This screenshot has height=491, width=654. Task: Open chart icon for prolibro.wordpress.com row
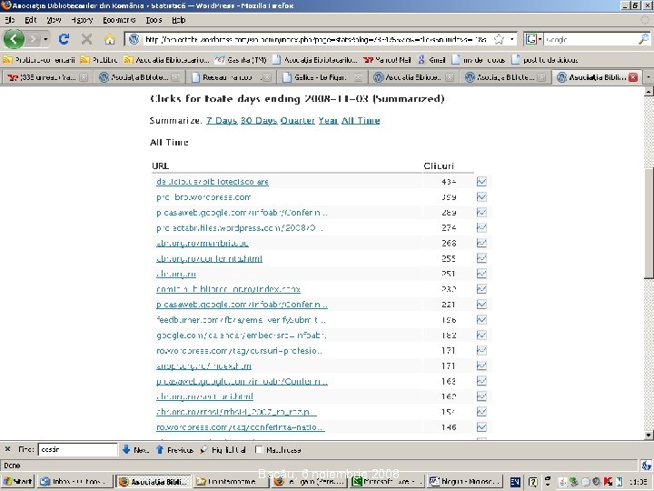pos(481,197)
